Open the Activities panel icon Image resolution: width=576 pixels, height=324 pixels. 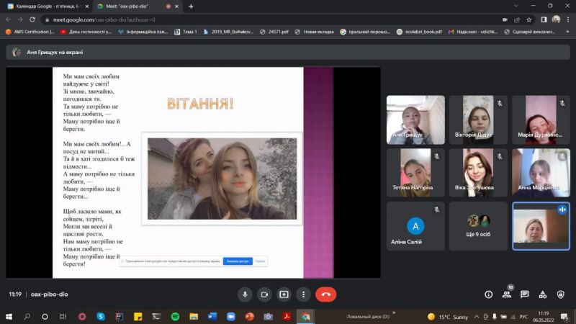tap(543, 294)
